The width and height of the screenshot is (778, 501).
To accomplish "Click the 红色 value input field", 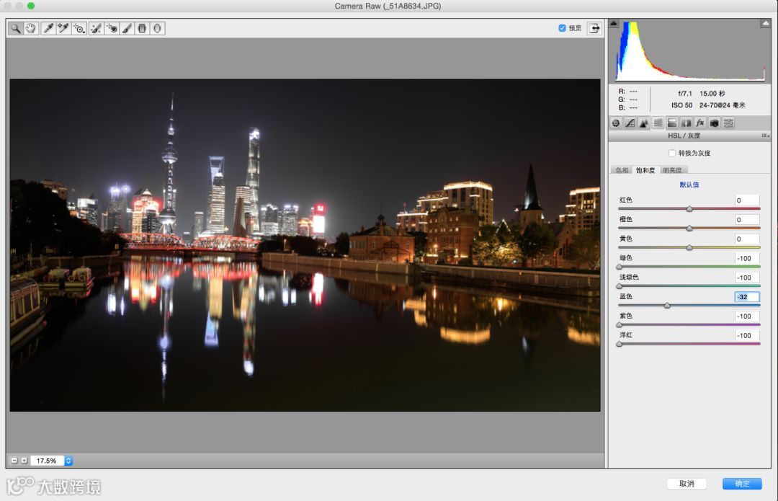I will click(x=747, y=200).
